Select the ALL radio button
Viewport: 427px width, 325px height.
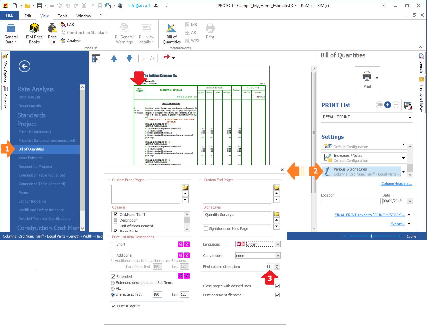tap(113, 288)
